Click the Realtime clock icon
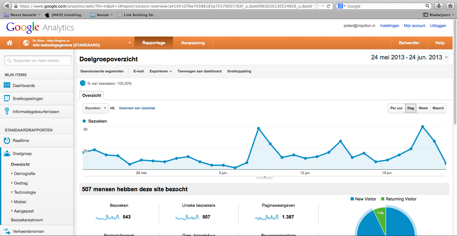This screenshot has height=236, width=457. coord(7,140)
